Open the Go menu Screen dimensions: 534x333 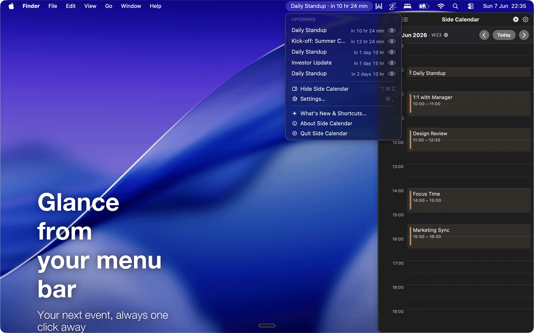pyautogui.click(x=109, y=6)
